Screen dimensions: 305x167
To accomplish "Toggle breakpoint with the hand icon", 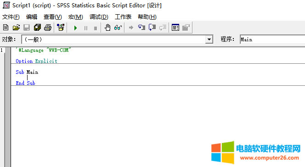I will tap(107, 28).
